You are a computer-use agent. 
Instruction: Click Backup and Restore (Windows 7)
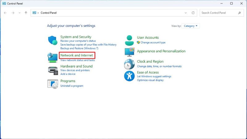coord(79,48)
